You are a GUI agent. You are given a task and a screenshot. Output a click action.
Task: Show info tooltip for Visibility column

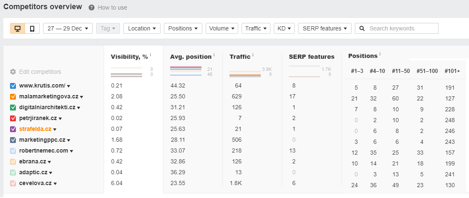coord(150,55)
